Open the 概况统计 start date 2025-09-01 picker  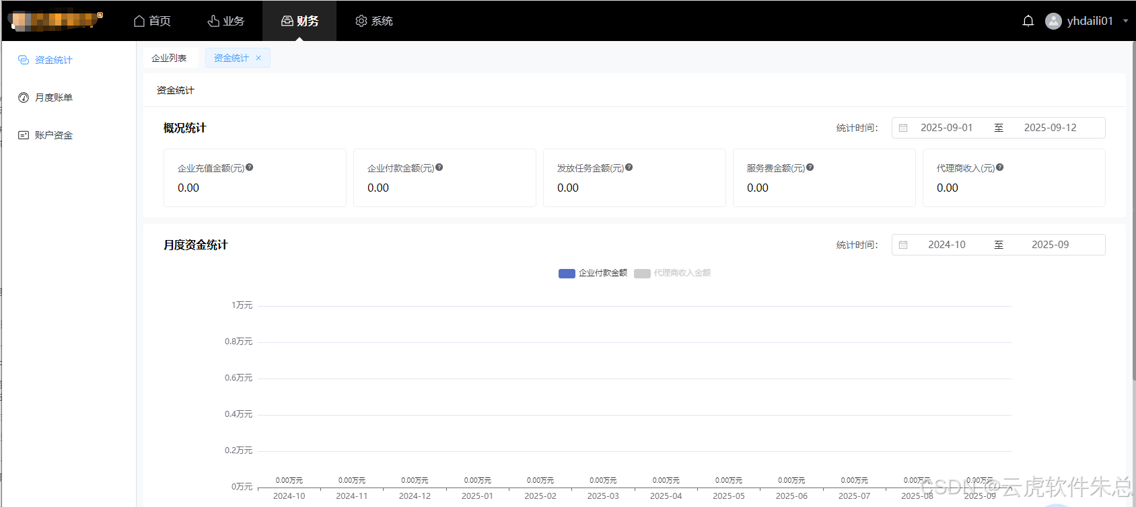(x=946, y=128)
